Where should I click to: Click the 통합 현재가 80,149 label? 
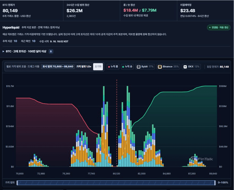[218, 67]
